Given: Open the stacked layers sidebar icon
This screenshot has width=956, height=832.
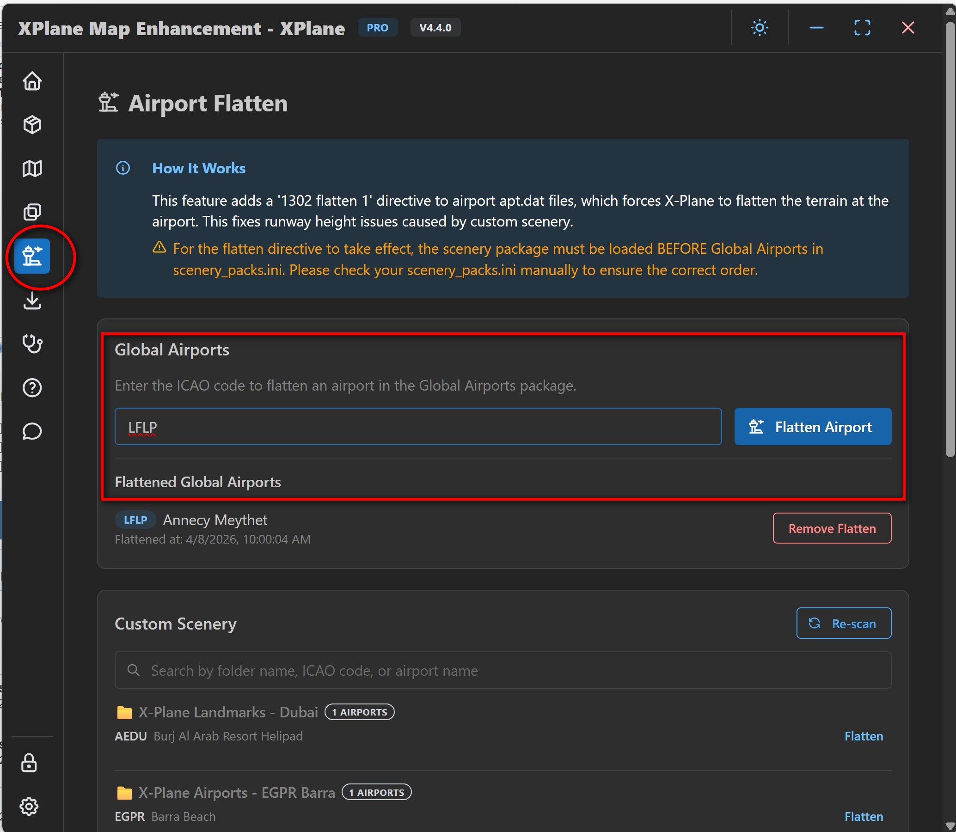Looking at the screenshot, I should 32,212.
